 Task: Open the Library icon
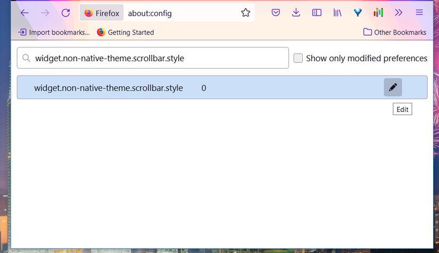pyautogui.click(x=337, y=13)
